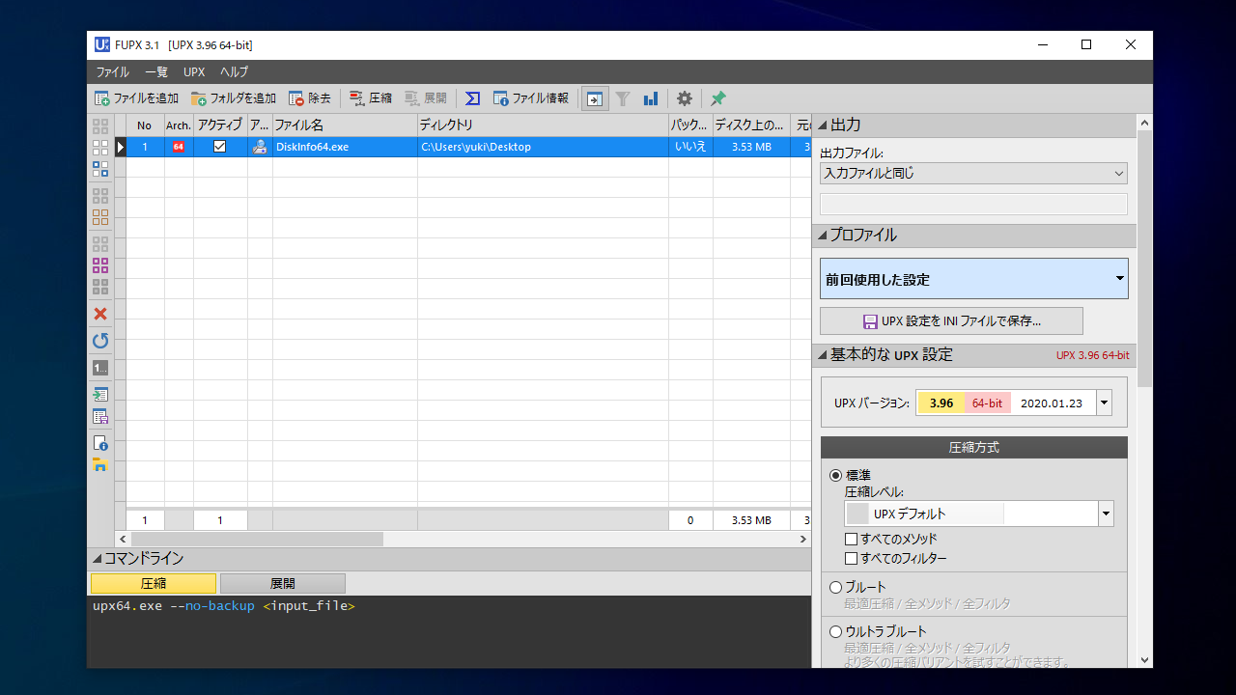Click the Add Folder (フォルダを追加) toolbar button

(234, 98)
